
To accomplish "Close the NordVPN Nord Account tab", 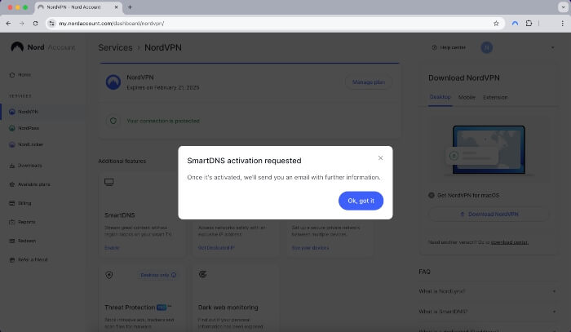I will pyautogui.click(x=117, y=7).
